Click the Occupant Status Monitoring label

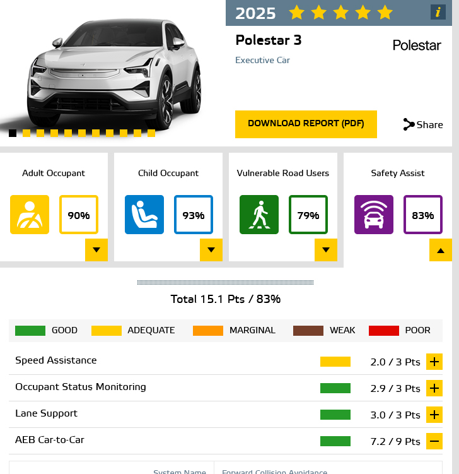tap(81, 387)
